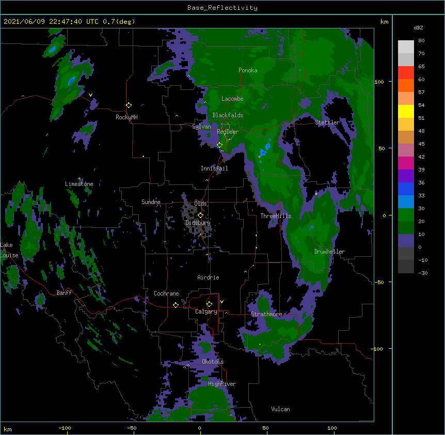Click the Olds town label

[x=200, y=204]
